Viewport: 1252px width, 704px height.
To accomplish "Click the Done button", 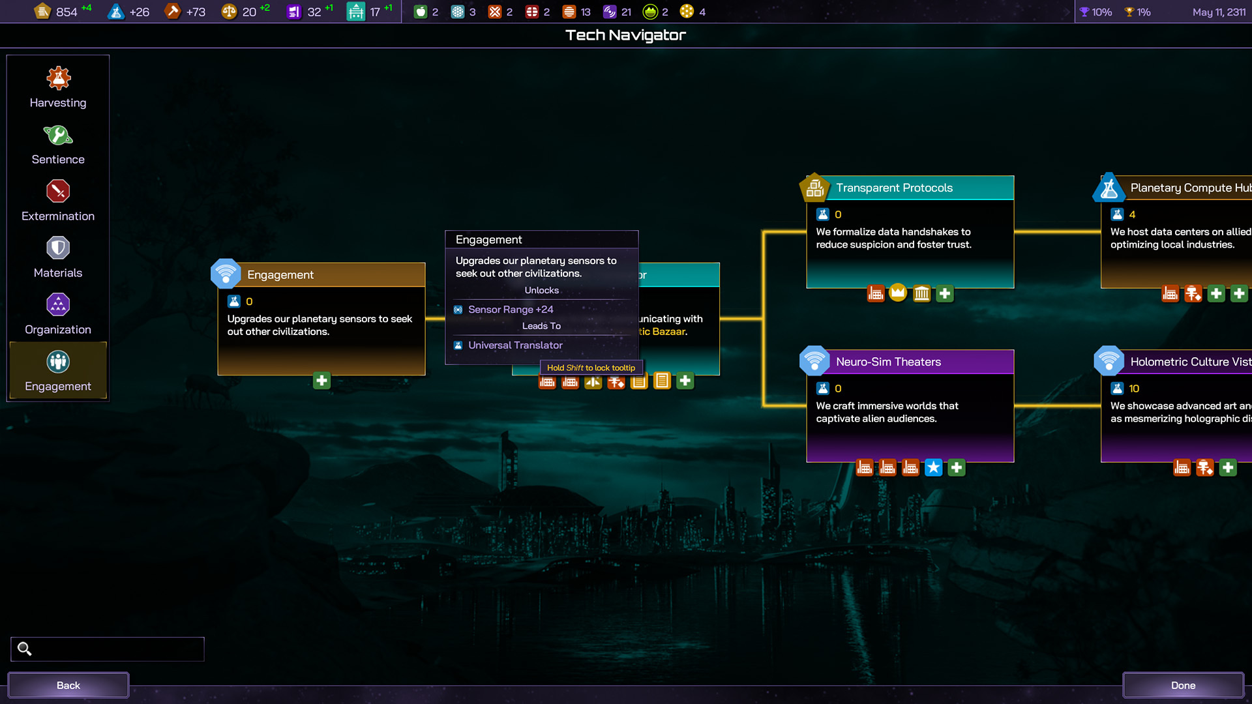I will [1182, 685].
